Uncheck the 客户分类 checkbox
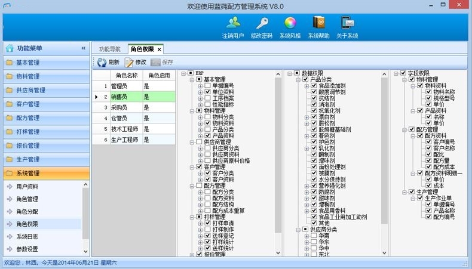 (207, 173)
